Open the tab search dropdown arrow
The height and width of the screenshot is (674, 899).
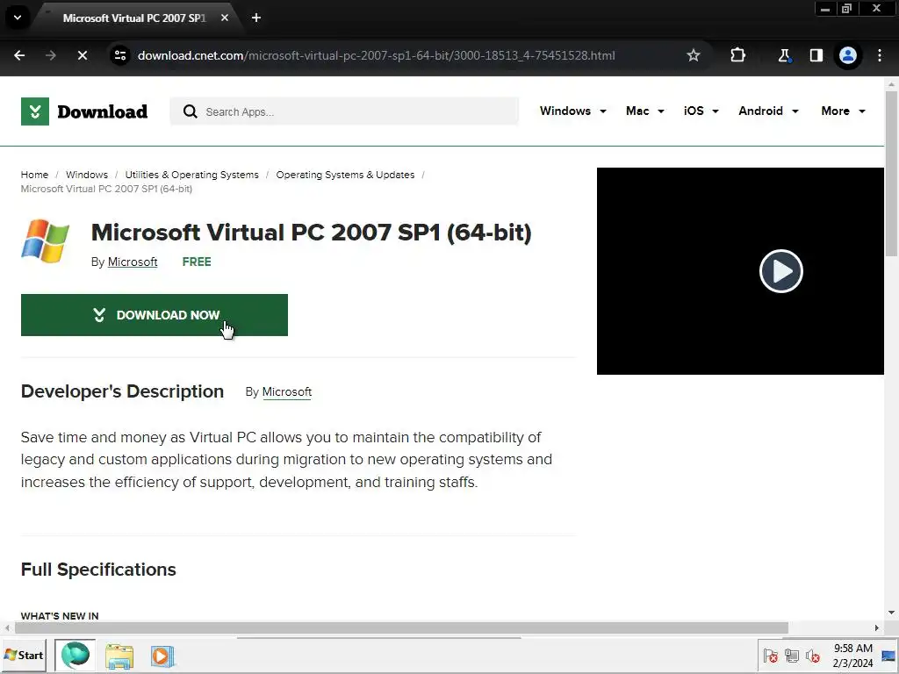pyautogui.click(x=18, y=18)
